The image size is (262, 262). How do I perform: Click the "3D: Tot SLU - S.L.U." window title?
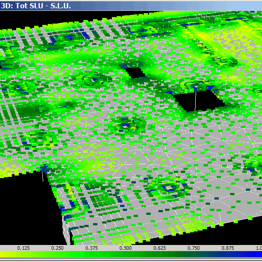point(36,6)
